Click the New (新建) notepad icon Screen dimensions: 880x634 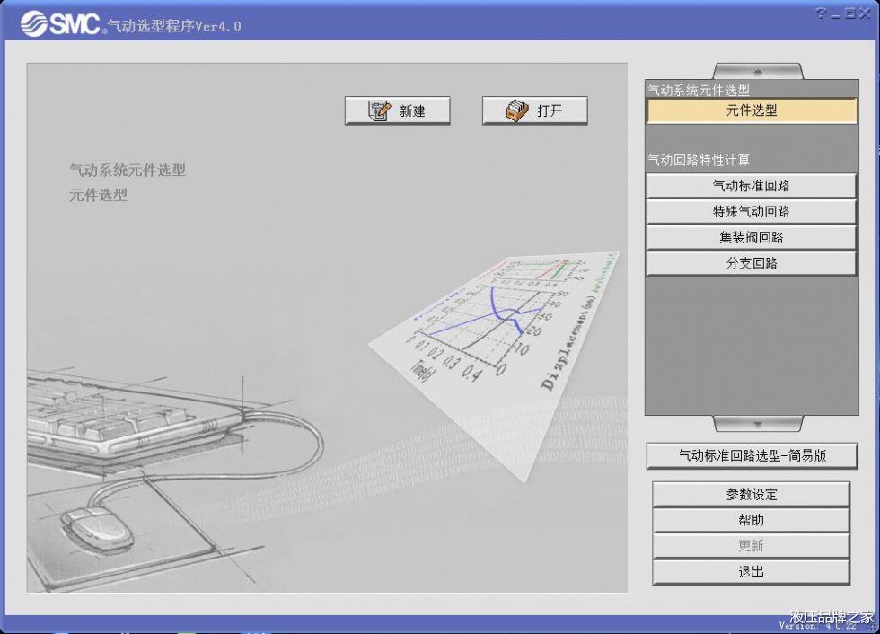coord(380,110)
